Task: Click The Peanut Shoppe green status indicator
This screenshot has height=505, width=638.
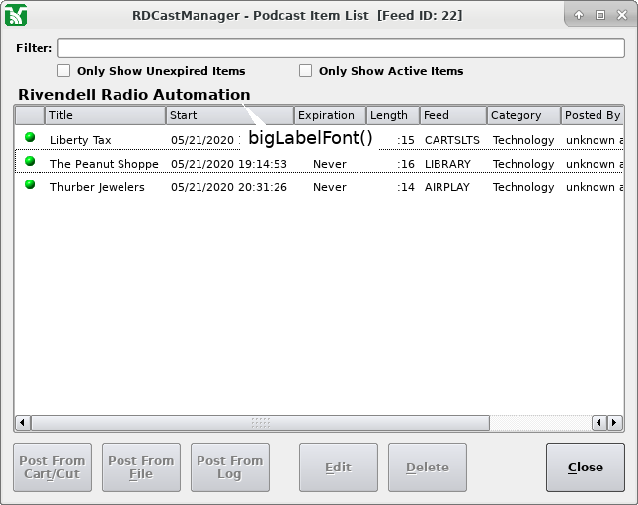Action: [x=30, y=161]
